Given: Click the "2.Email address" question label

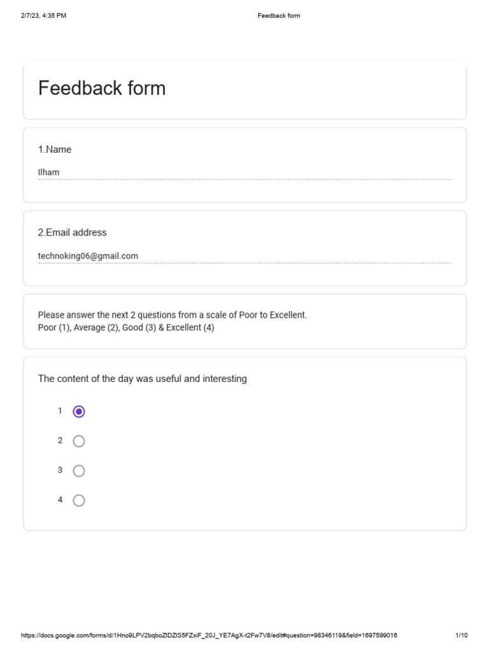Looking at the screenshot, I should point(73,232).
